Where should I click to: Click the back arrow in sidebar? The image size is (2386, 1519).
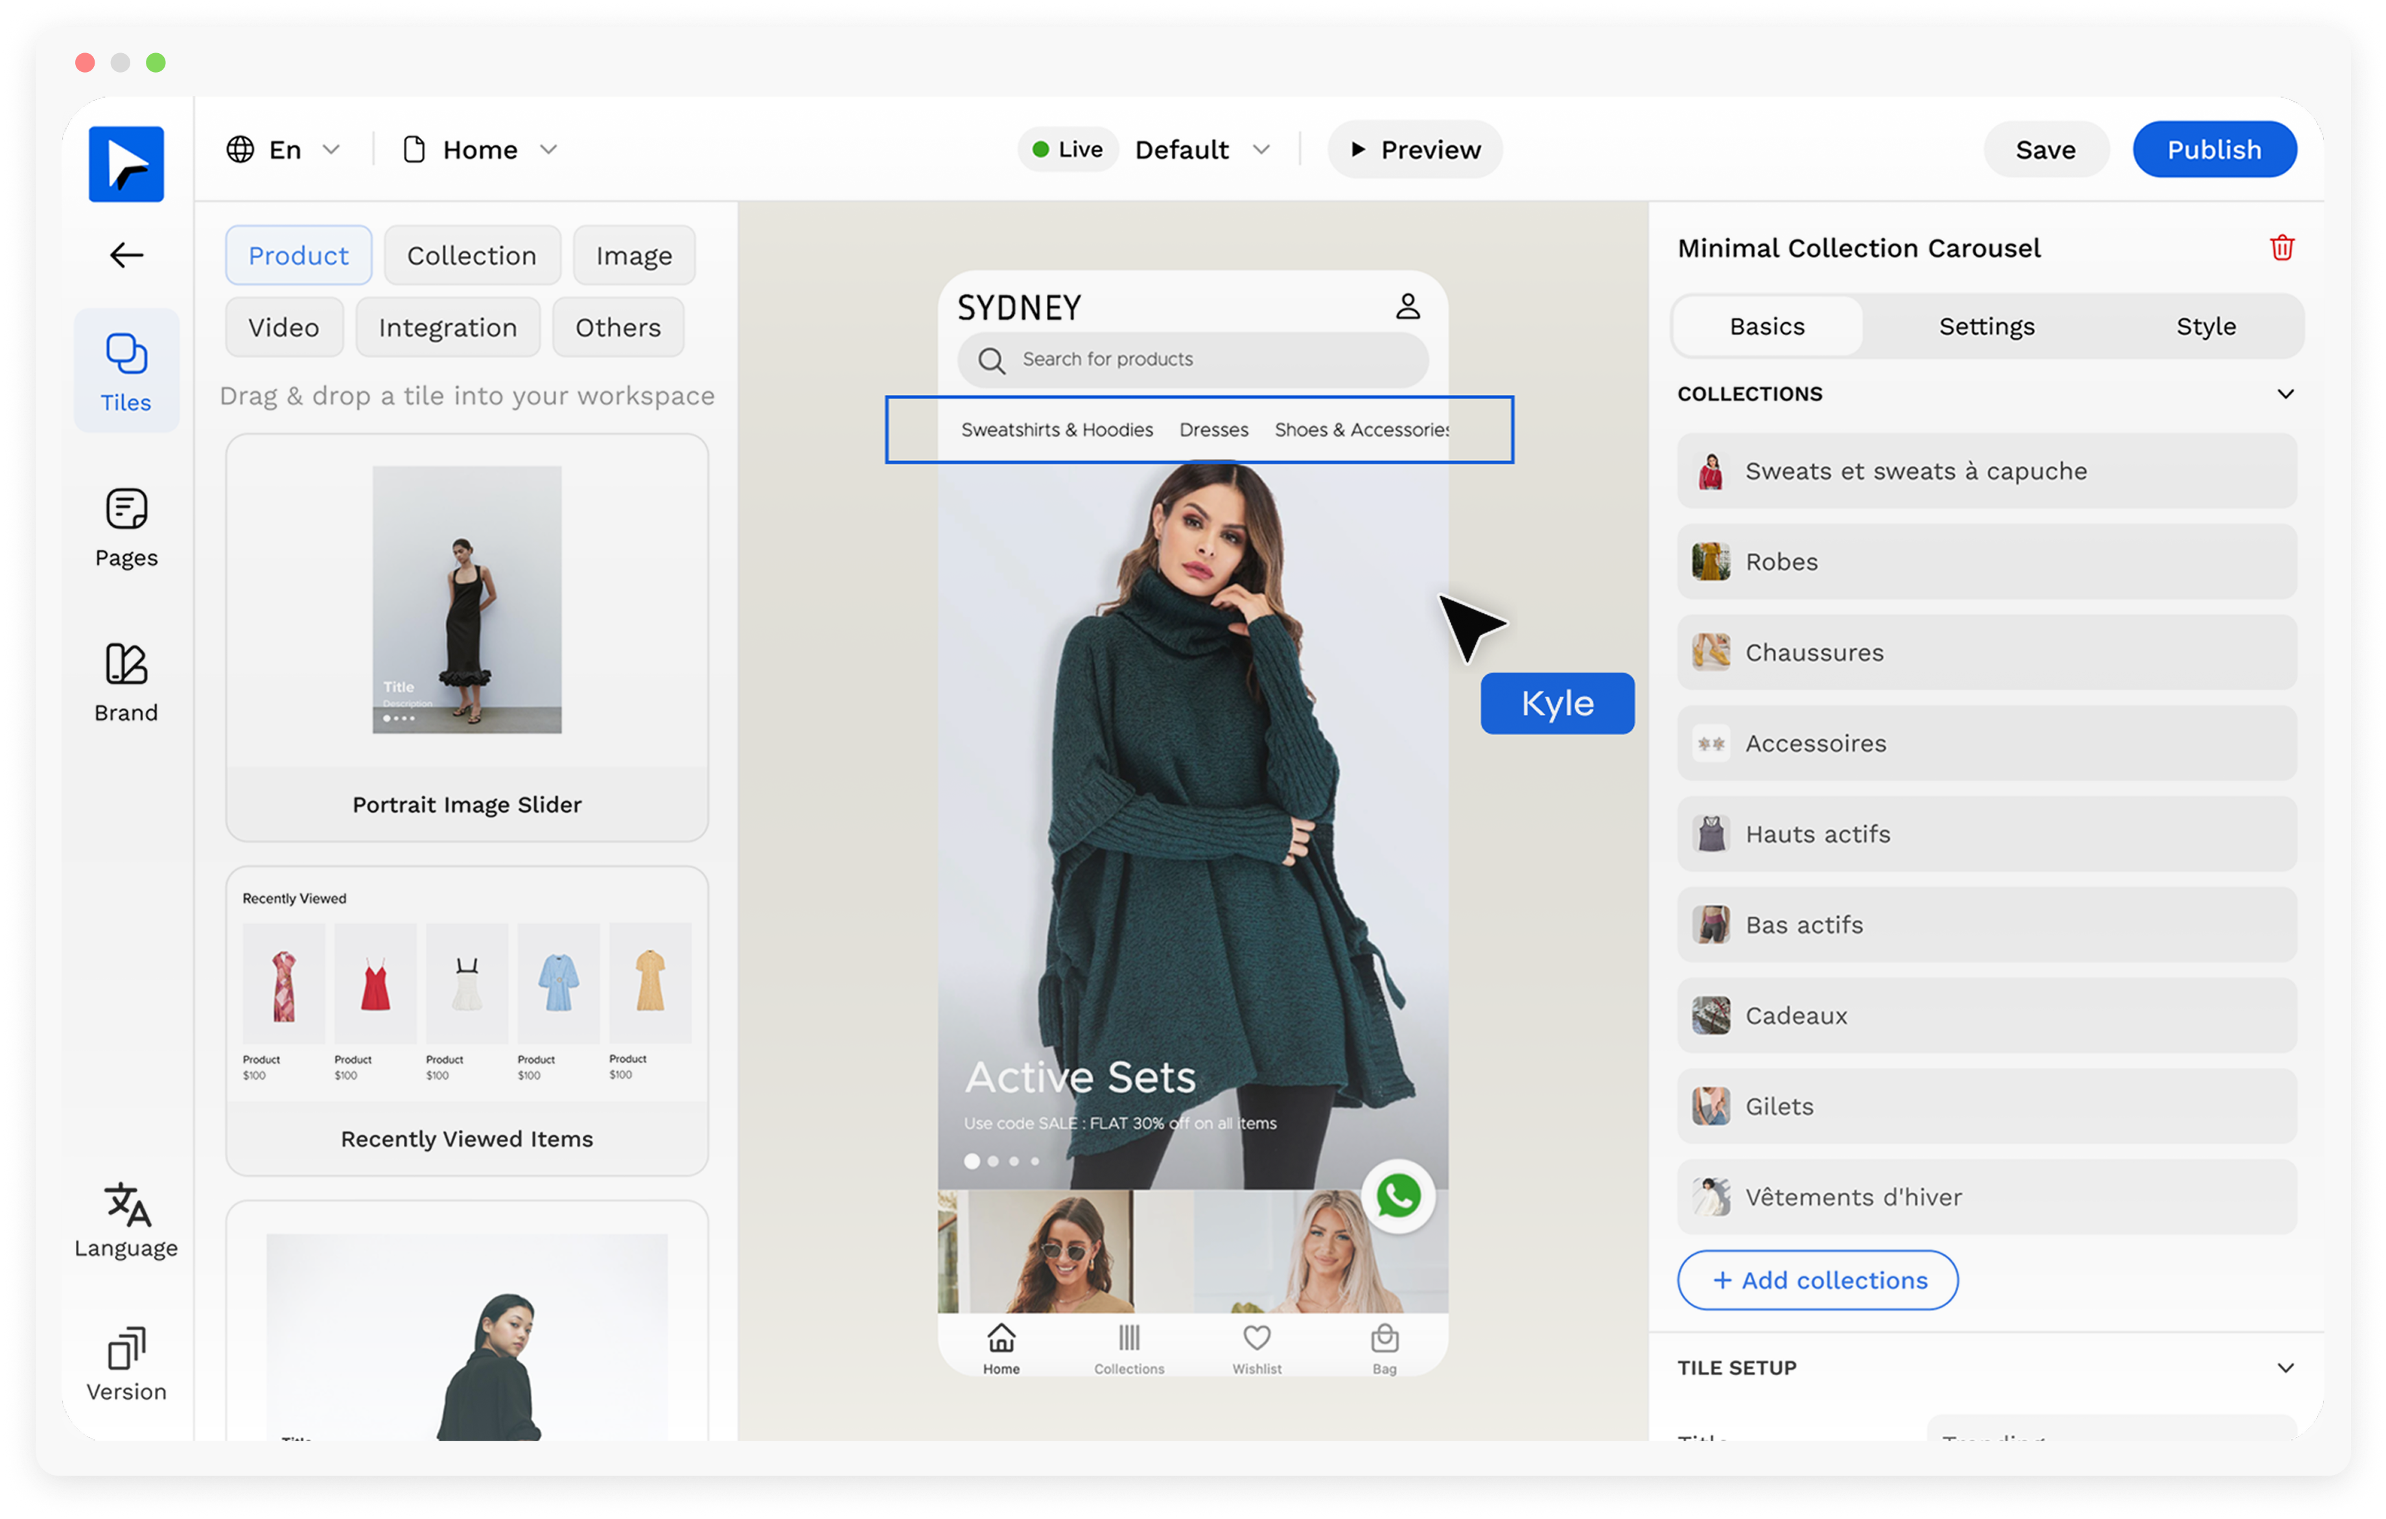[126, 255]
